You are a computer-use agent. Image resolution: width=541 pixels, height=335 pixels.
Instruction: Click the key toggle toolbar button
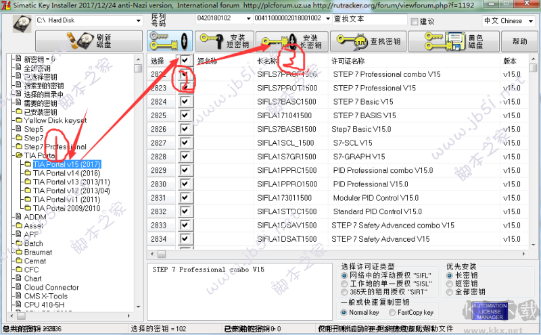[x=170, y=41]
